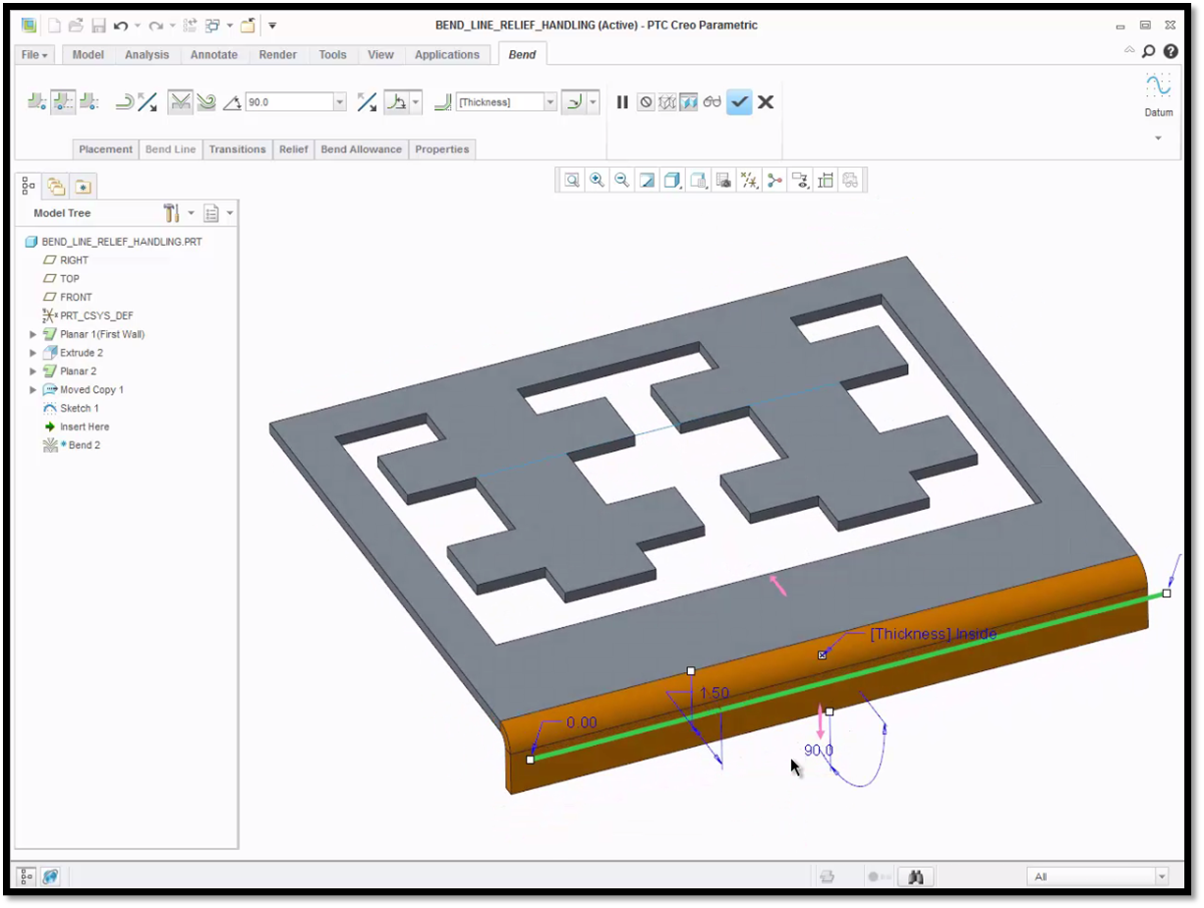This screenshot has height=908, width=1204.
Task: Toggle the unattached preview mode icon
Action: pyautogui.click(x=667, y=102)
